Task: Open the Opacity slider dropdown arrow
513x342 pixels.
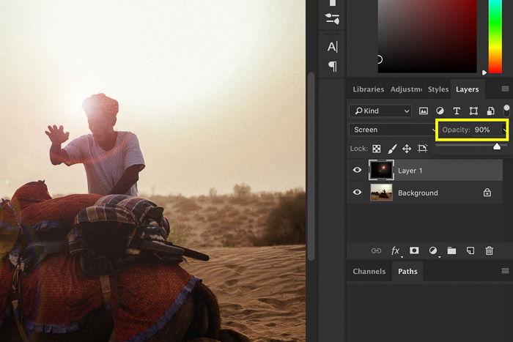Action: 505,130
